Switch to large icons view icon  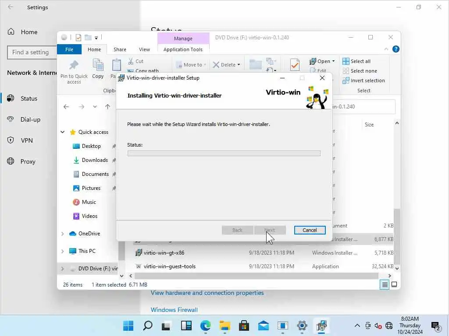click(394, 284)
